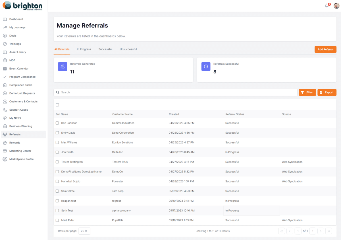341x240 pixels.
Task: Check the checkbox for Bob Johnson's referral
Action: click(57, 123)
